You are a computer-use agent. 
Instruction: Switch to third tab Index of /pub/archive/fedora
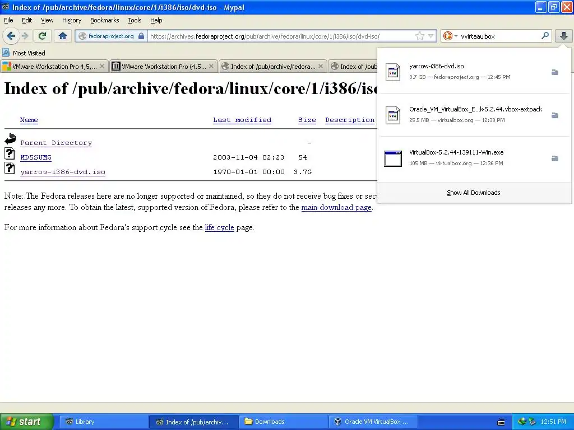click(273, 66)
